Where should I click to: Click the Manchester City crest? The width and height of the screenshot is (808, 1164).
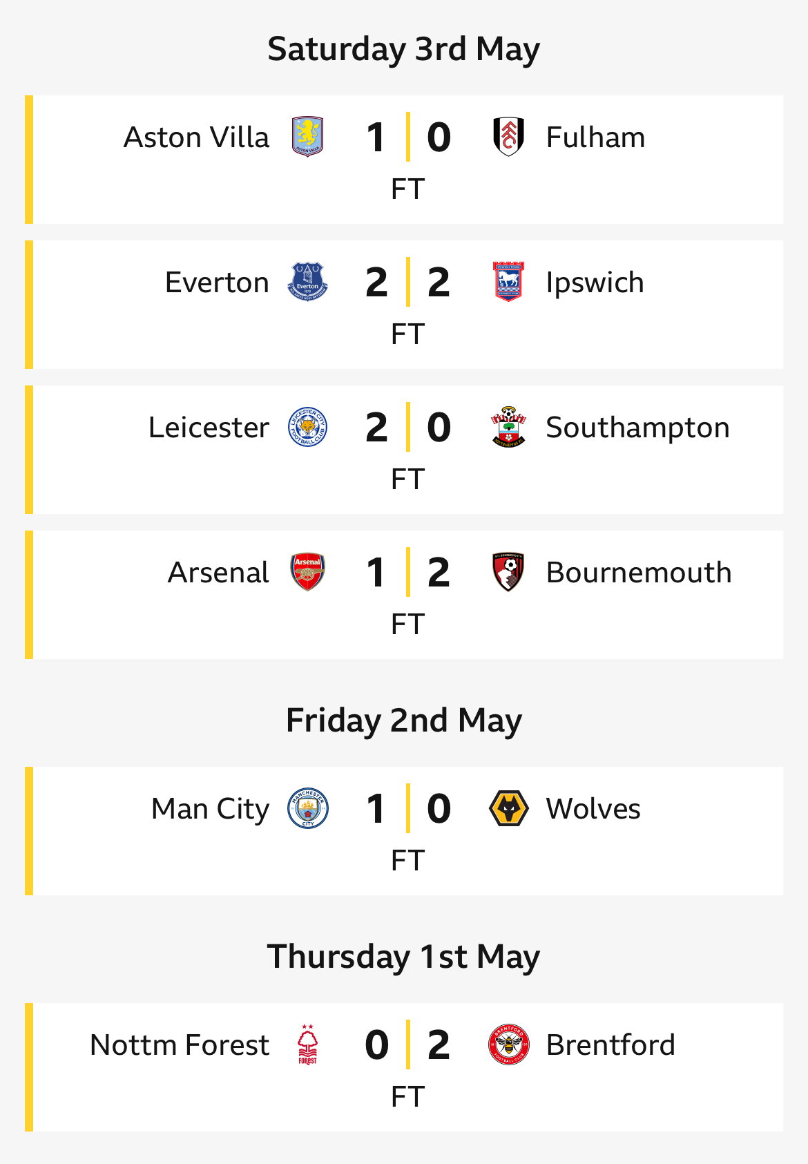[x=307, y=808]
